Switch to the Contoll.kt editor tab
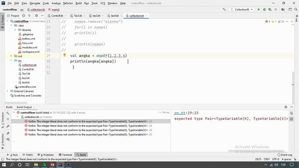This screenshot has width=299, height=168. click(57, 15)
